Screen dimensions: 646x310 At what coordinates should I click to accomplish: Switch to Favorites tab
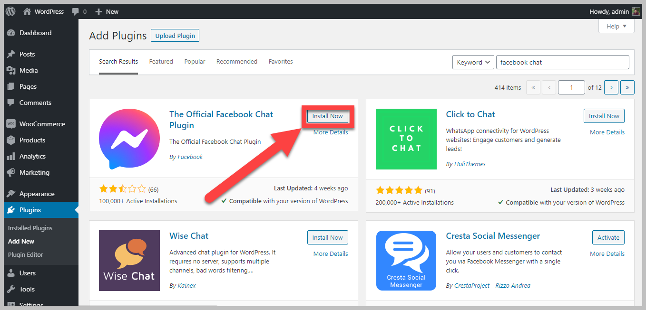(x=281, y=62)
